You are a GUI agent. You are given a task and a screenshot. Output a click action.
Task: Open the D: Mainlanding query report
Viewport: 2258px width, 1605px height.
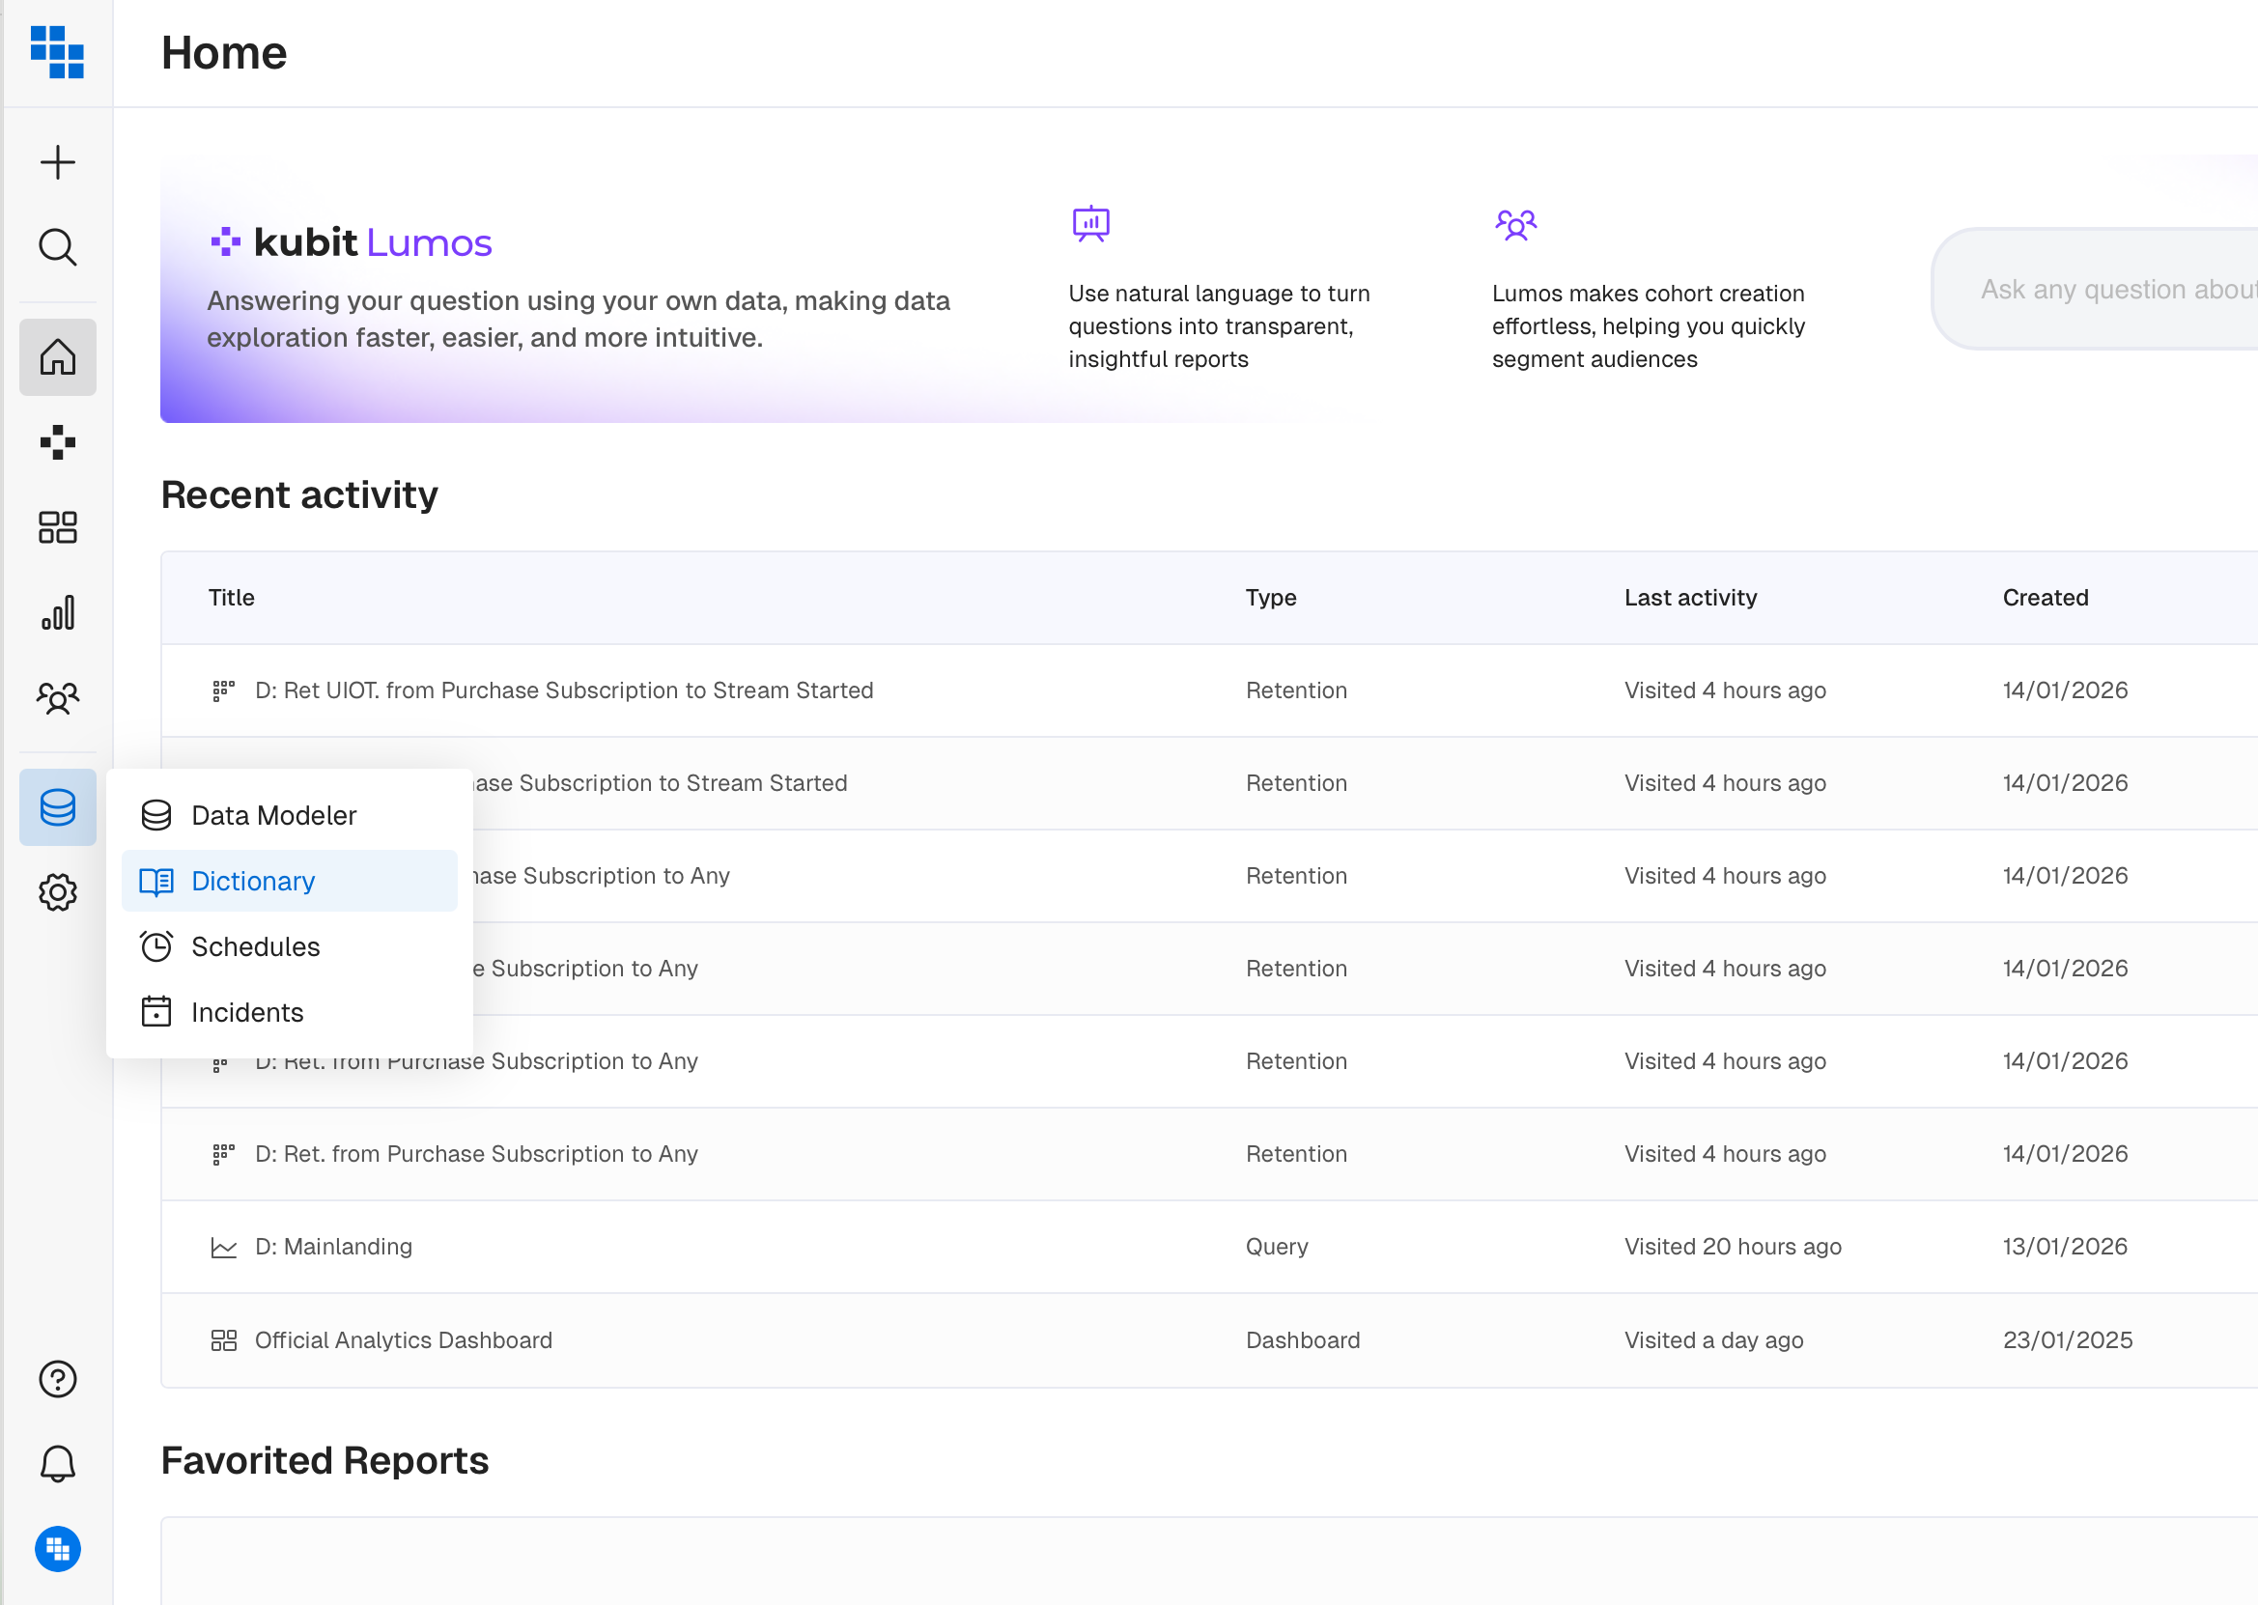pos(333,1247)
